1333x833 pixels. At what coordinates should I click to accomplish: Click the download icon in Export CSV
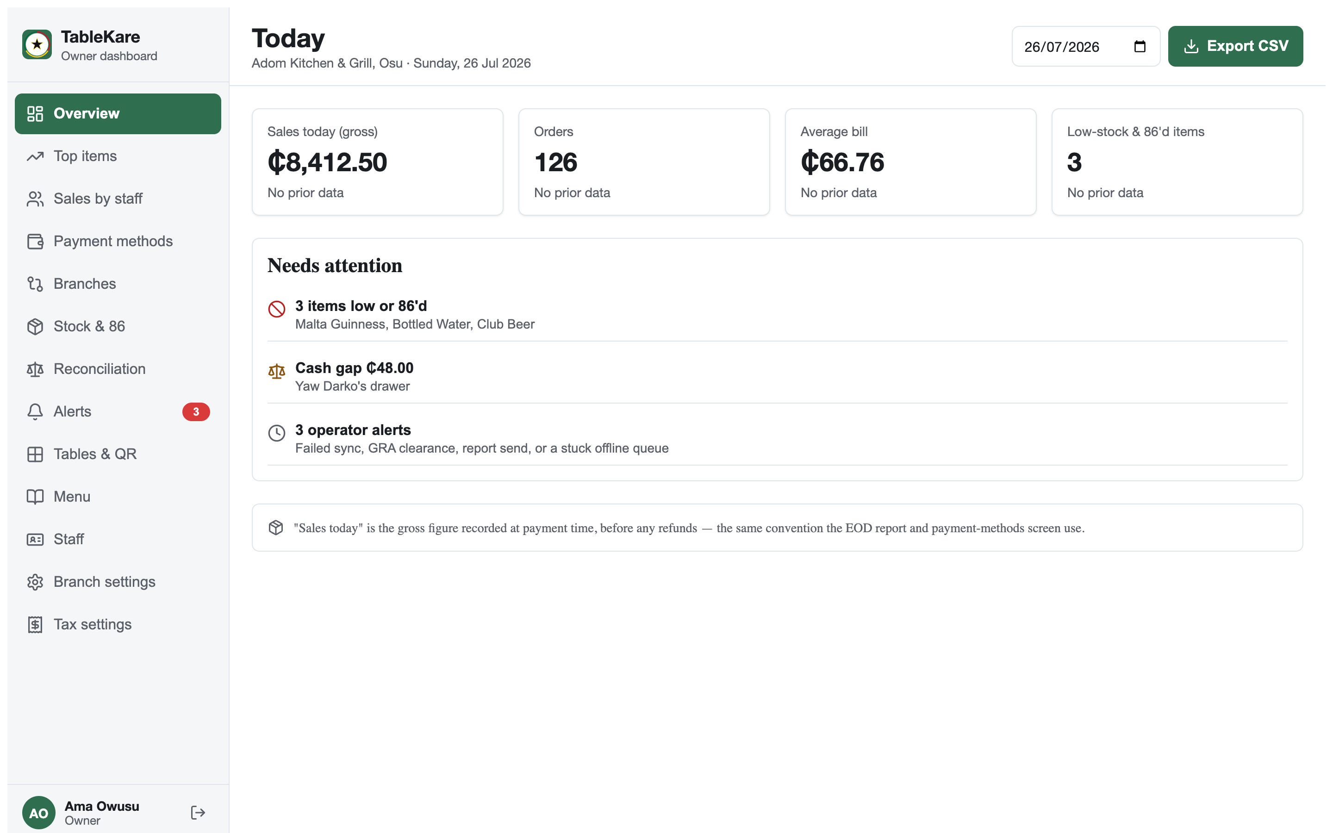pyautogui.click(x=1191, y=46)
